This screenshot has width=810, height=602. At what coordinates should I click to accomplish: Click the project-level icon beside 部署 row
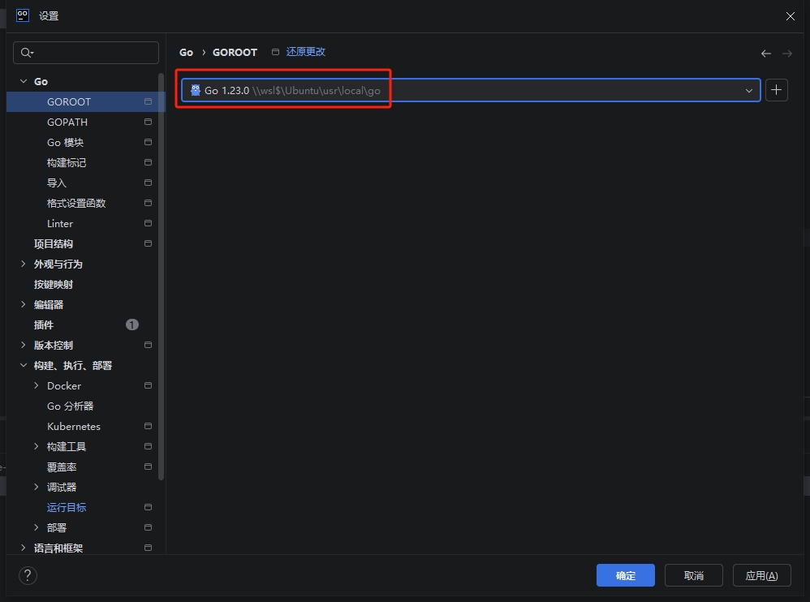(148, 527)
